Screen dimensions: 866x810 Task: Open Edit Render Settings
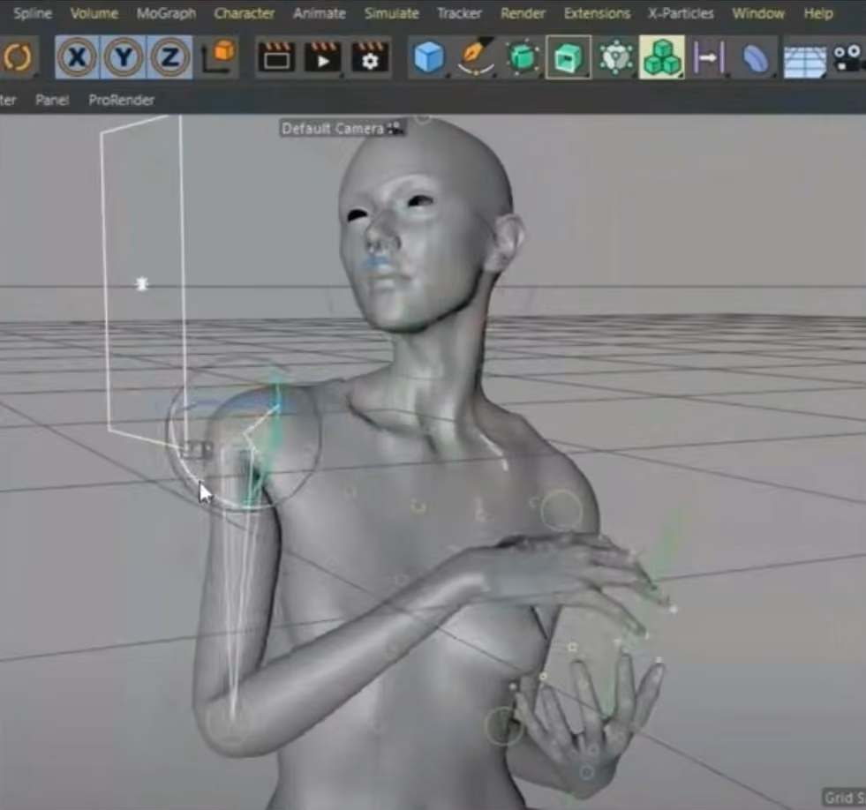pos(370,56)
